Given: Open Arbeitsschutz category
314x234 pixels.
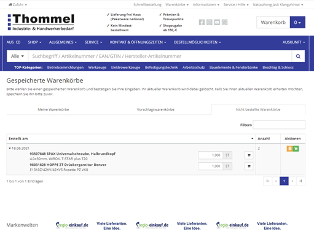Looking at the screenshot, I should click(194, 68).
